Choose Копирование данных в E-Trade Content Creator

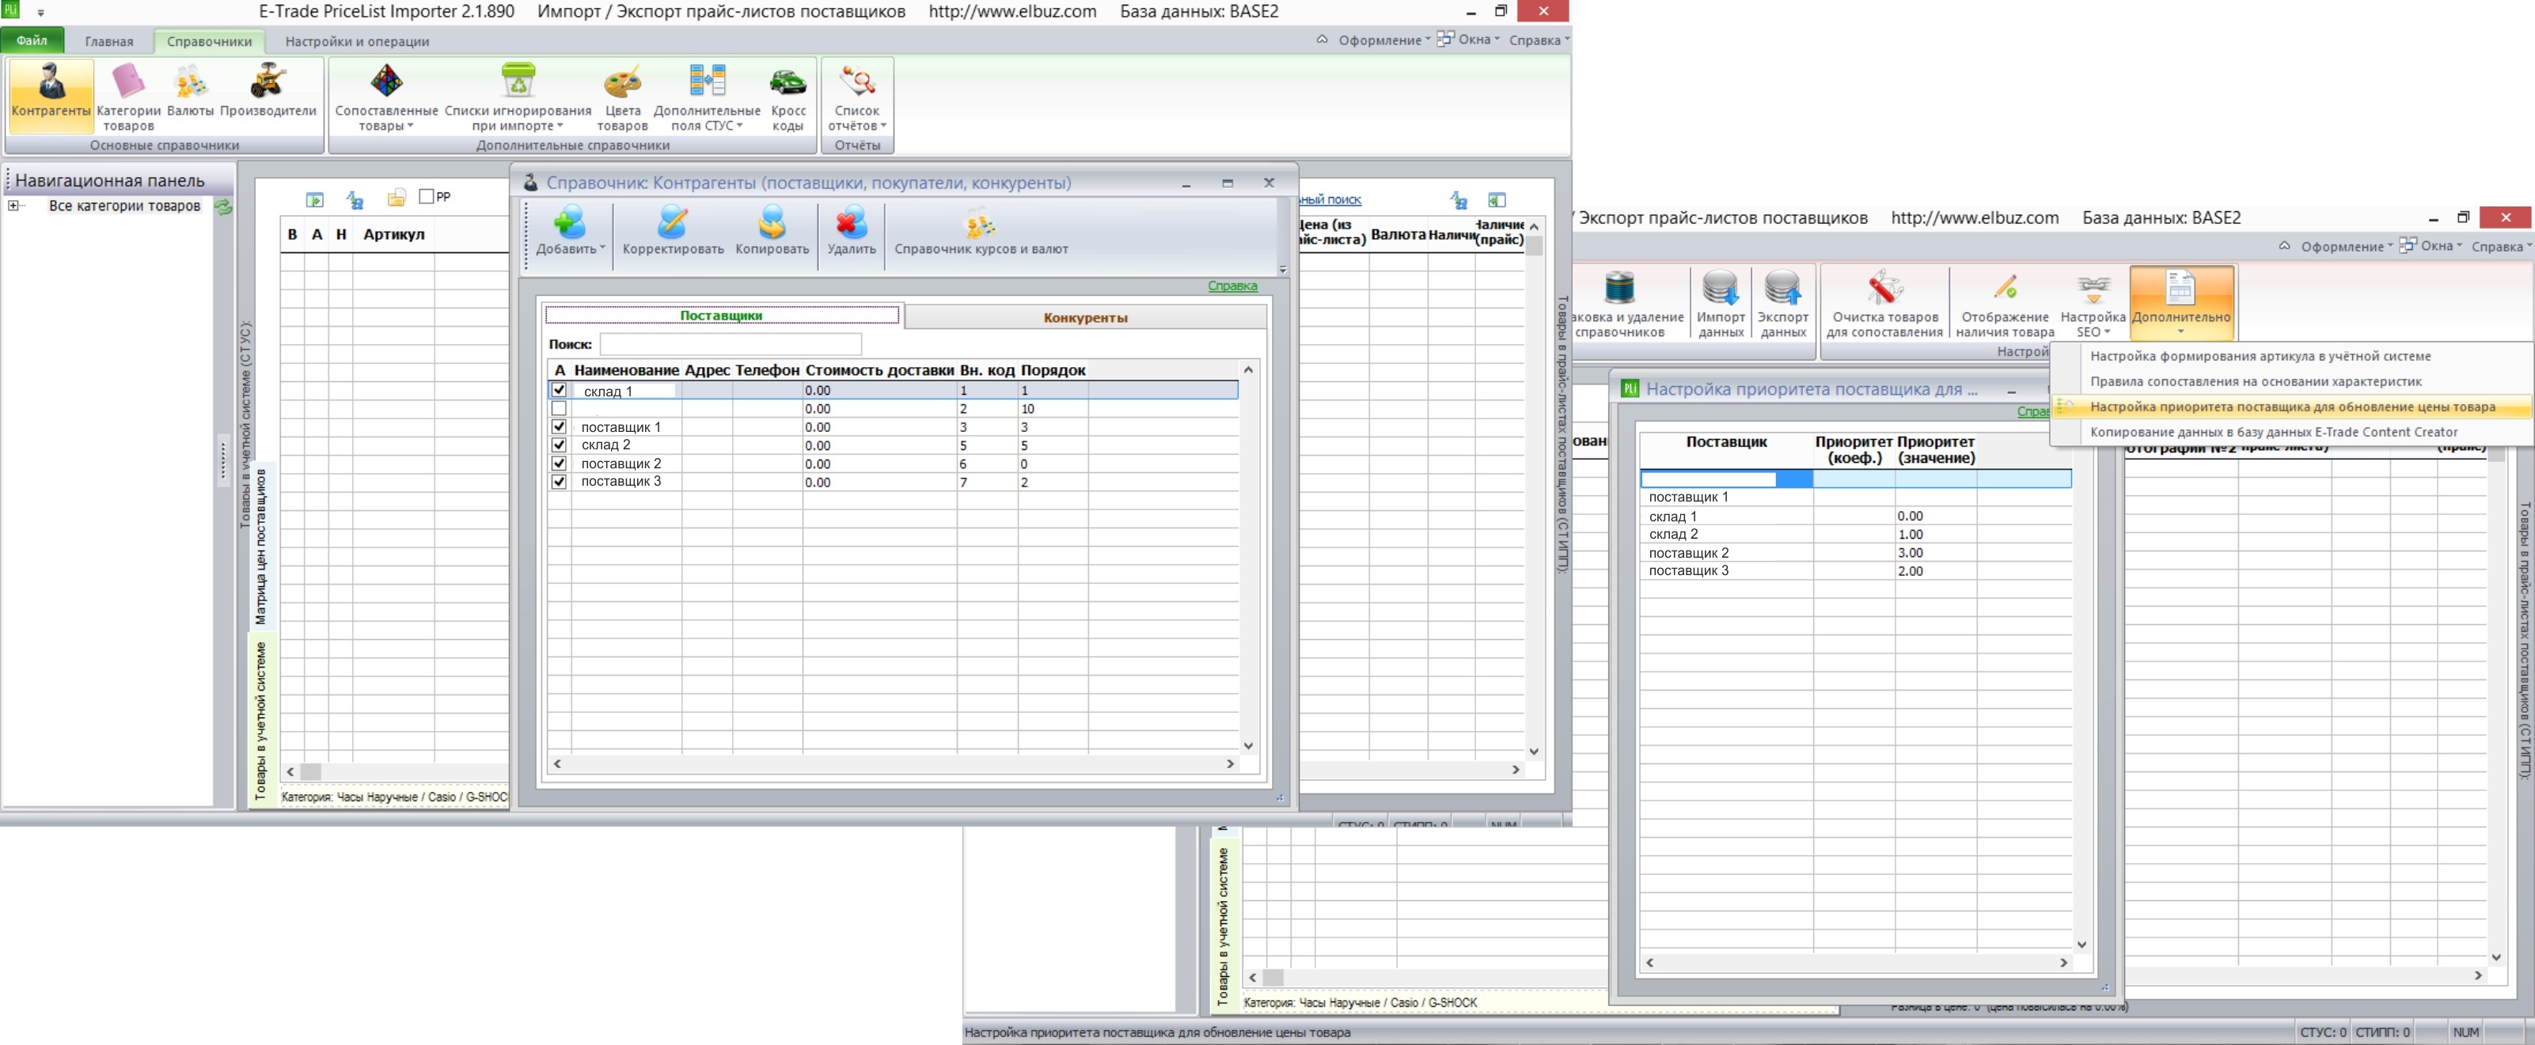click(x=2274, y=432)
